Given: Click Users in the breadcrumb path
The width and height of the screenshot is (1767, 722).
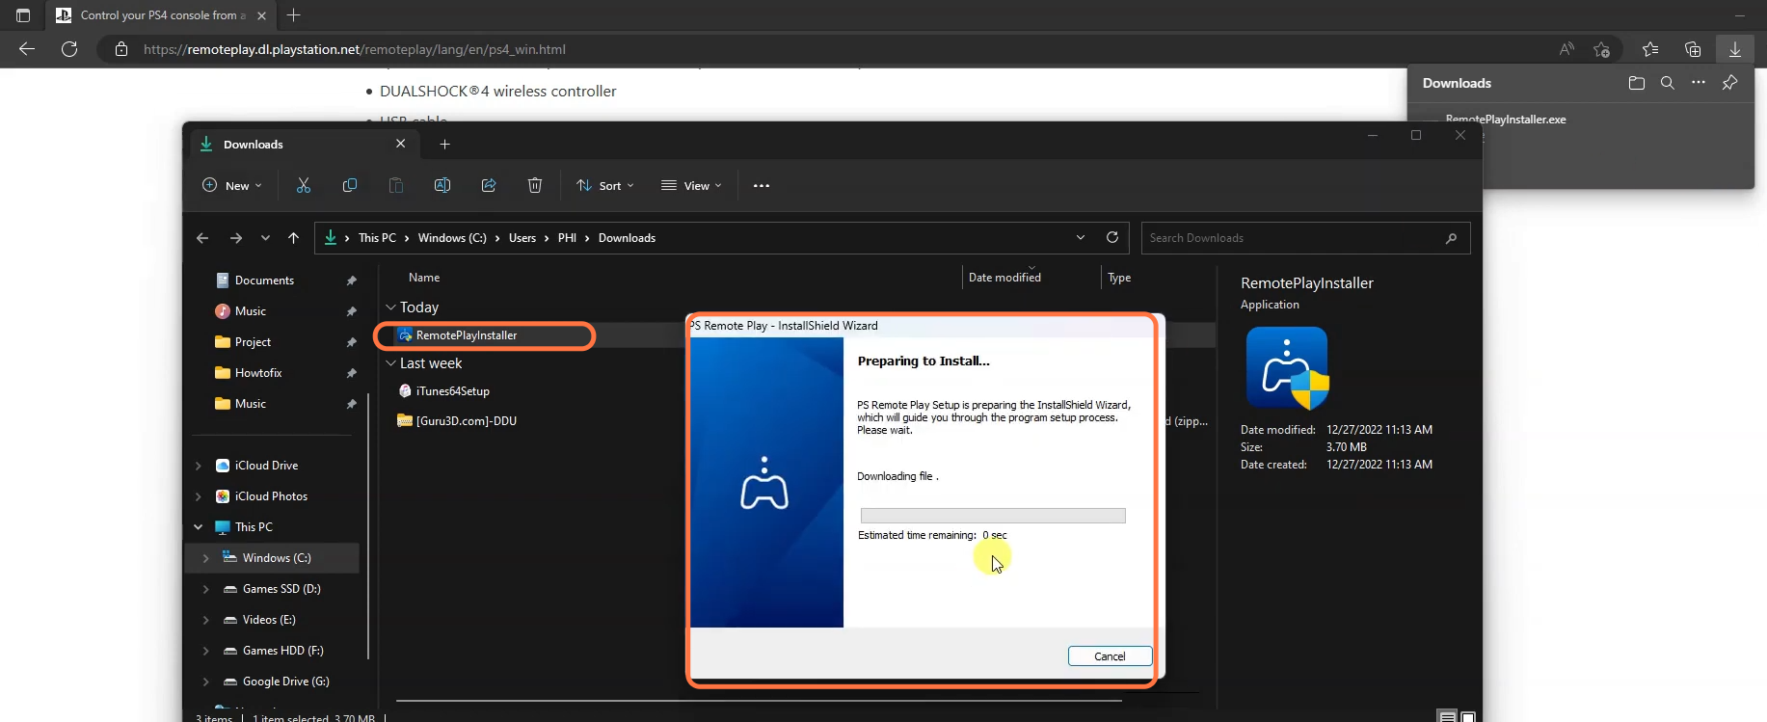Looking at the screenshot, I should [522, 238].
